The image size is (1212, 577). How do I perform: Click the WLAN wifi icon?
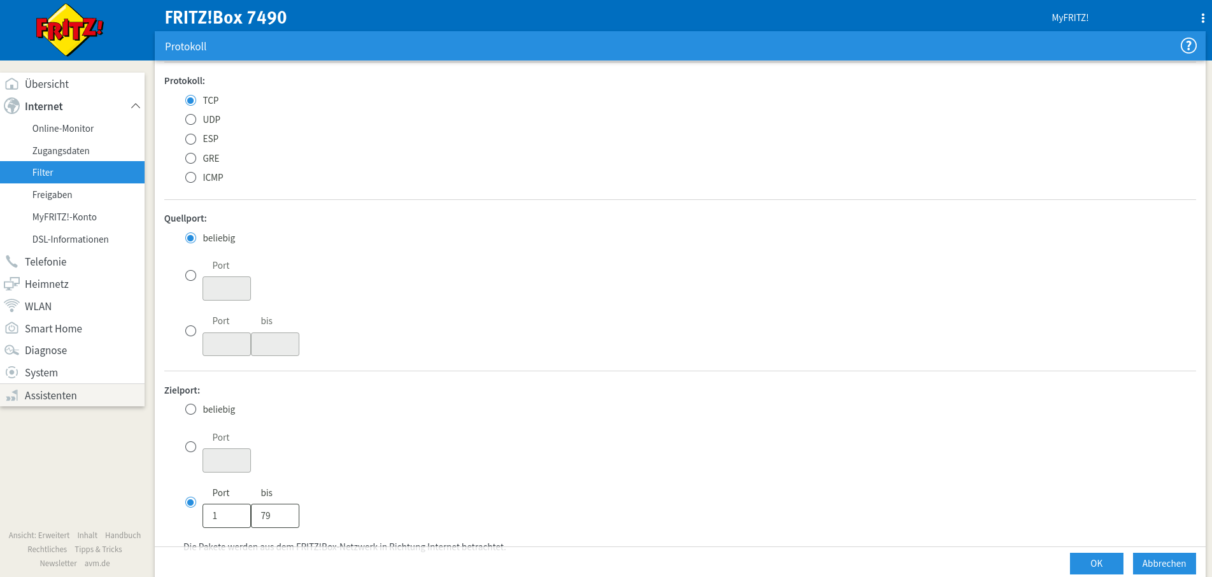point(11,306)
